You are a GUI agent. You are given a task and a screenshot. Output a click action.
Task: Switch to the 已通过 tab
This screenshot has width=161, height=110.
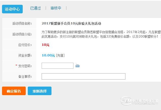[x=35, y=8]
